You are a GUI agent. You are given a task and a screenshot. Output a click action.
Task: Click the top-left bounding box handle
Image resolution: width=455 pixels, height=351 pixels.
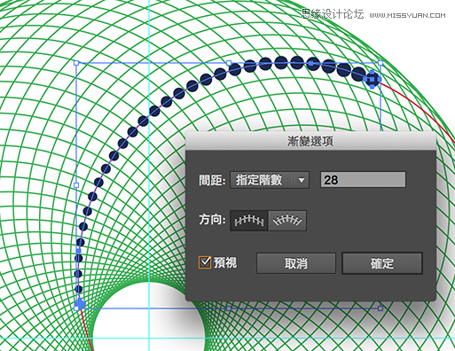[76, 63]
